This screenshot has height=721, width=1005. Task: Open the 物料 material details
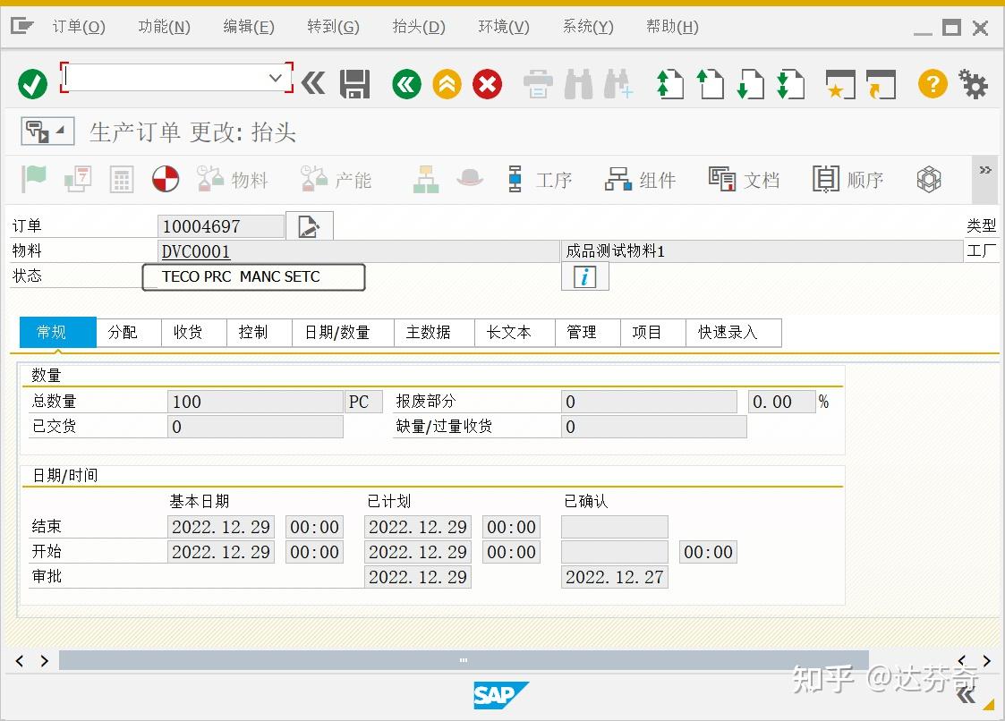point(234,180)
